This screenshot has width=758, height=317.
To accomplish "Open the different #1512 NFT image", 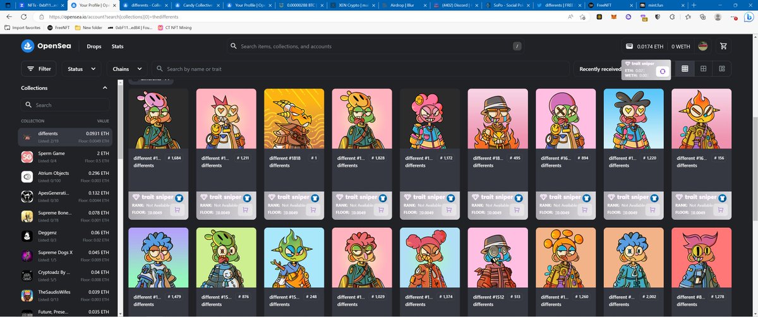I will [x=498, y=258].
